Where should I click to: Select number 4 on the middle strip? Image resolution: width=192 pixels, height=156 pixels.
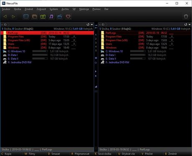pos(96,47)
